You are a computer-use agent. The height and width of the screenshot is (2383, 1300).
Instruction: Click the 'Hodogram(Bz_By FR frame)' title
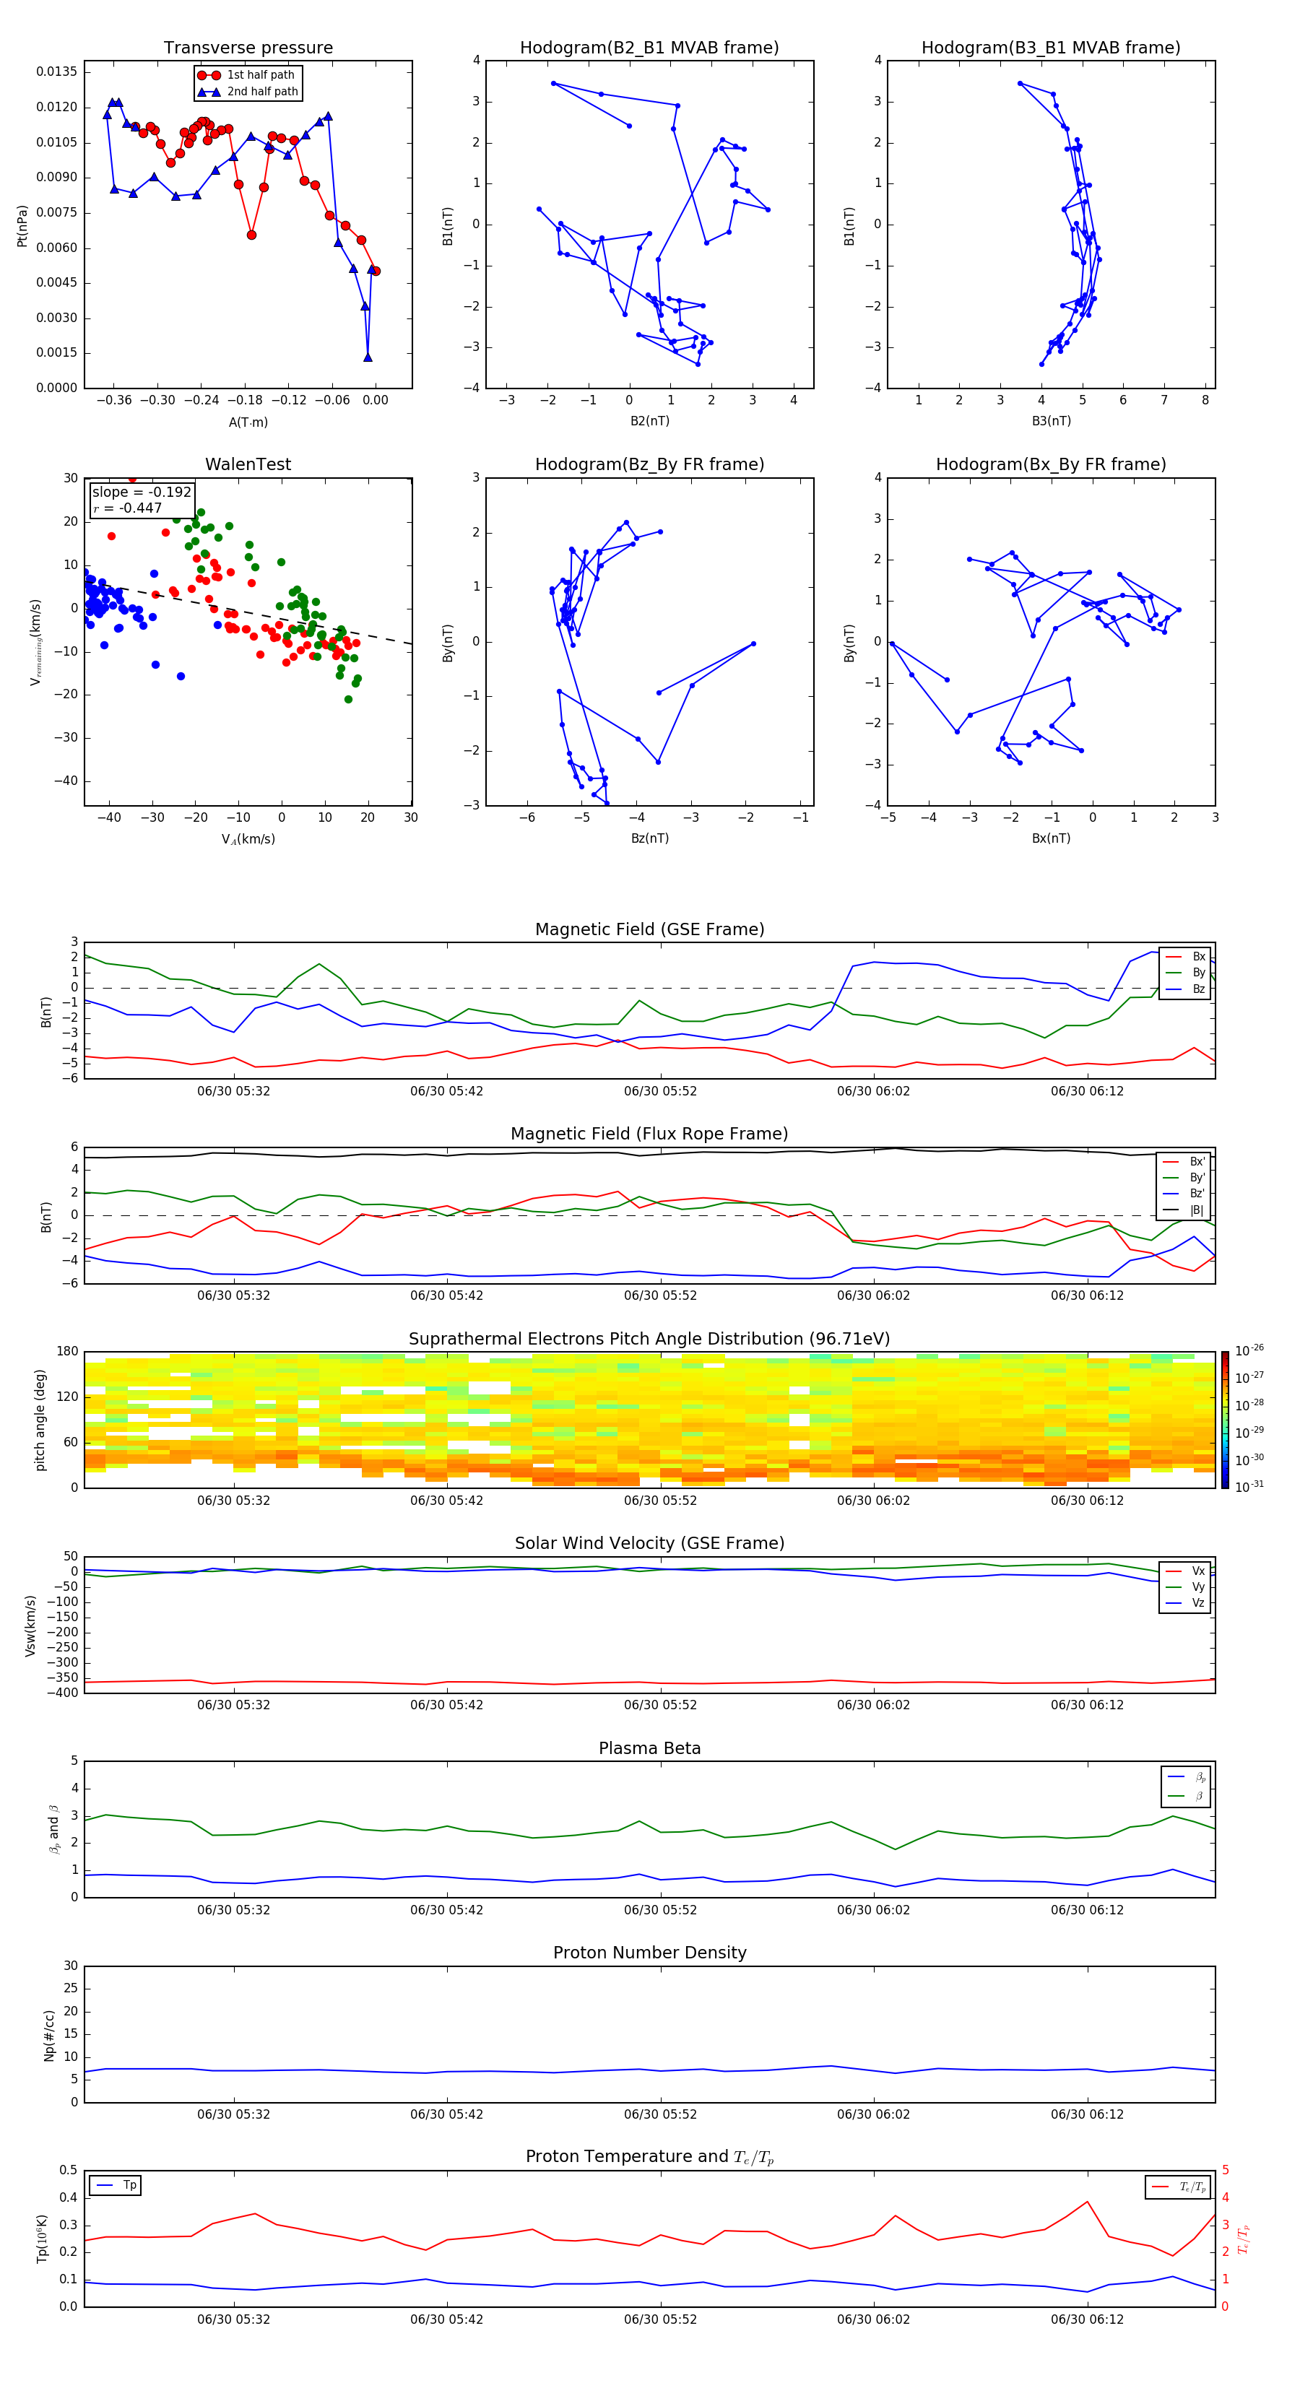(649, 464)
